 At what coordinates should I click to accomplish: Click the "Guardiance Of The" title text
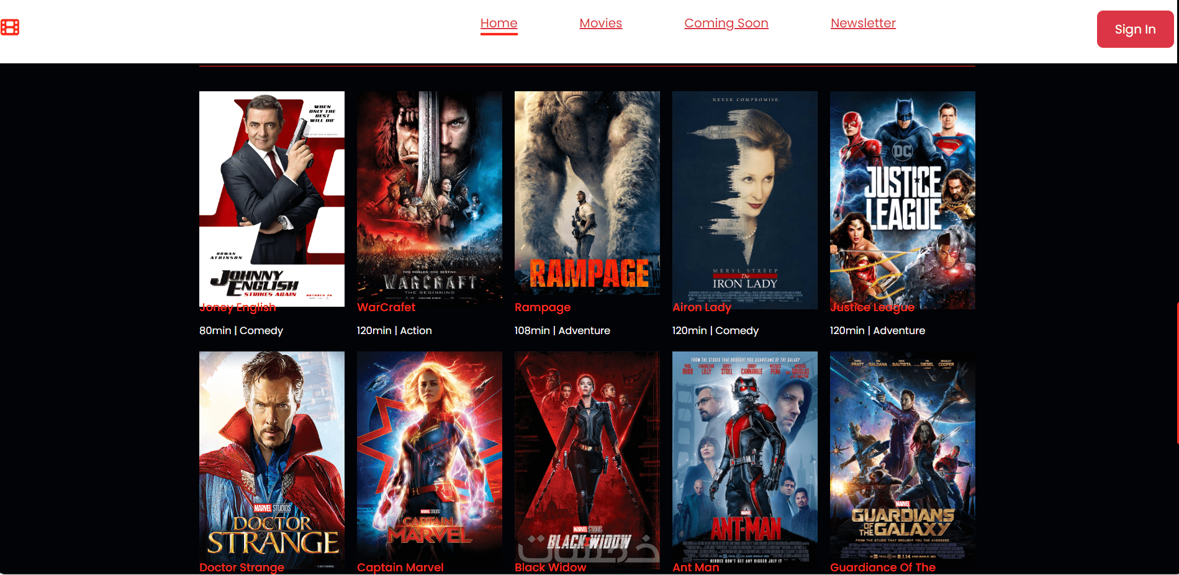[883, 568]
